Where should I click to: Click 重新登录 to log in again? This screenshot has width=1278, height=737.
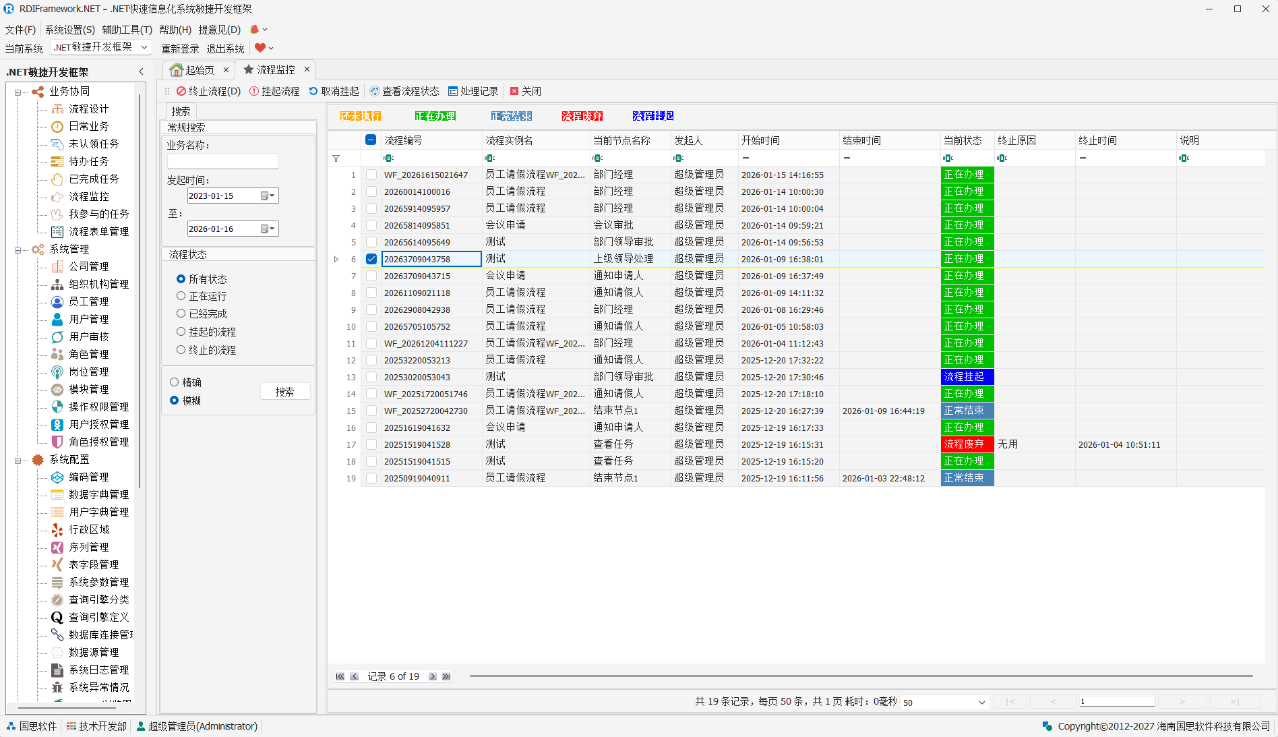click(x=180, y=49)
